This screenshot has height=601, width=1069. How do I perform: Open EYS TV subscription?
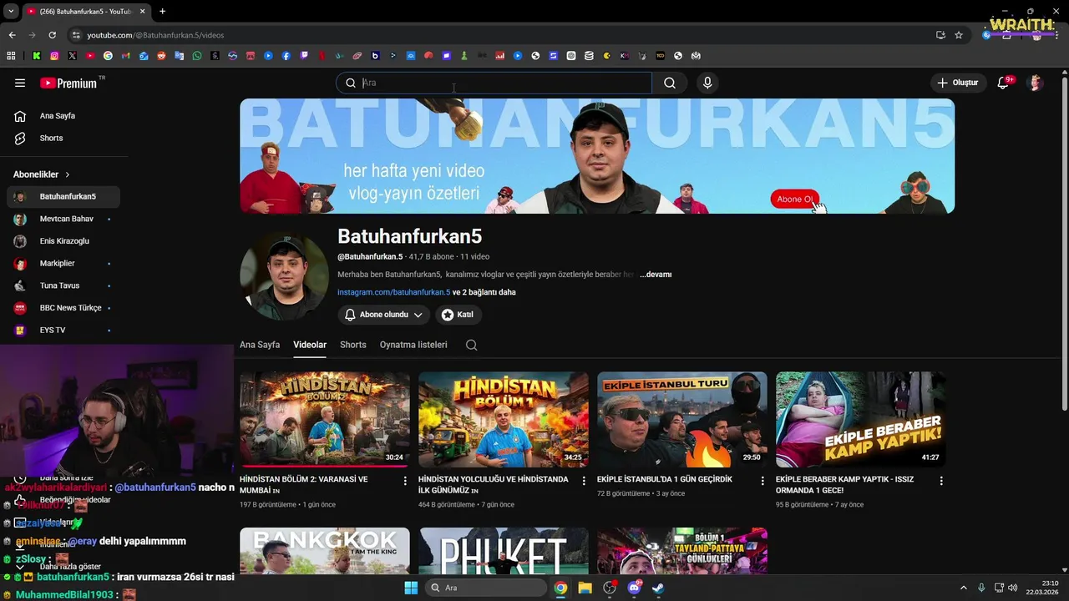(x=63, y=330)
